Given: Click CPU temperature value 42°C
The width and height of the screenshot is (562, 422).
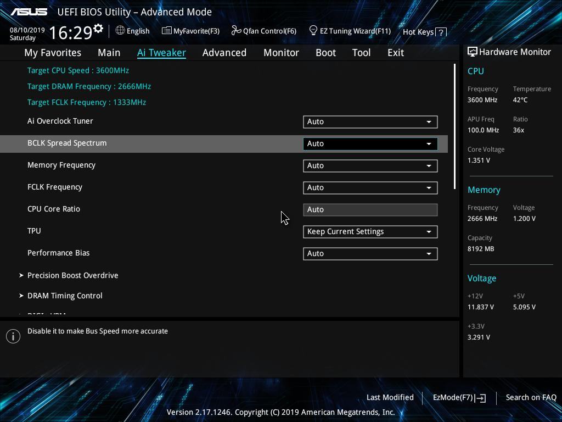Looking at the screenshot, I should click(520, 100).
